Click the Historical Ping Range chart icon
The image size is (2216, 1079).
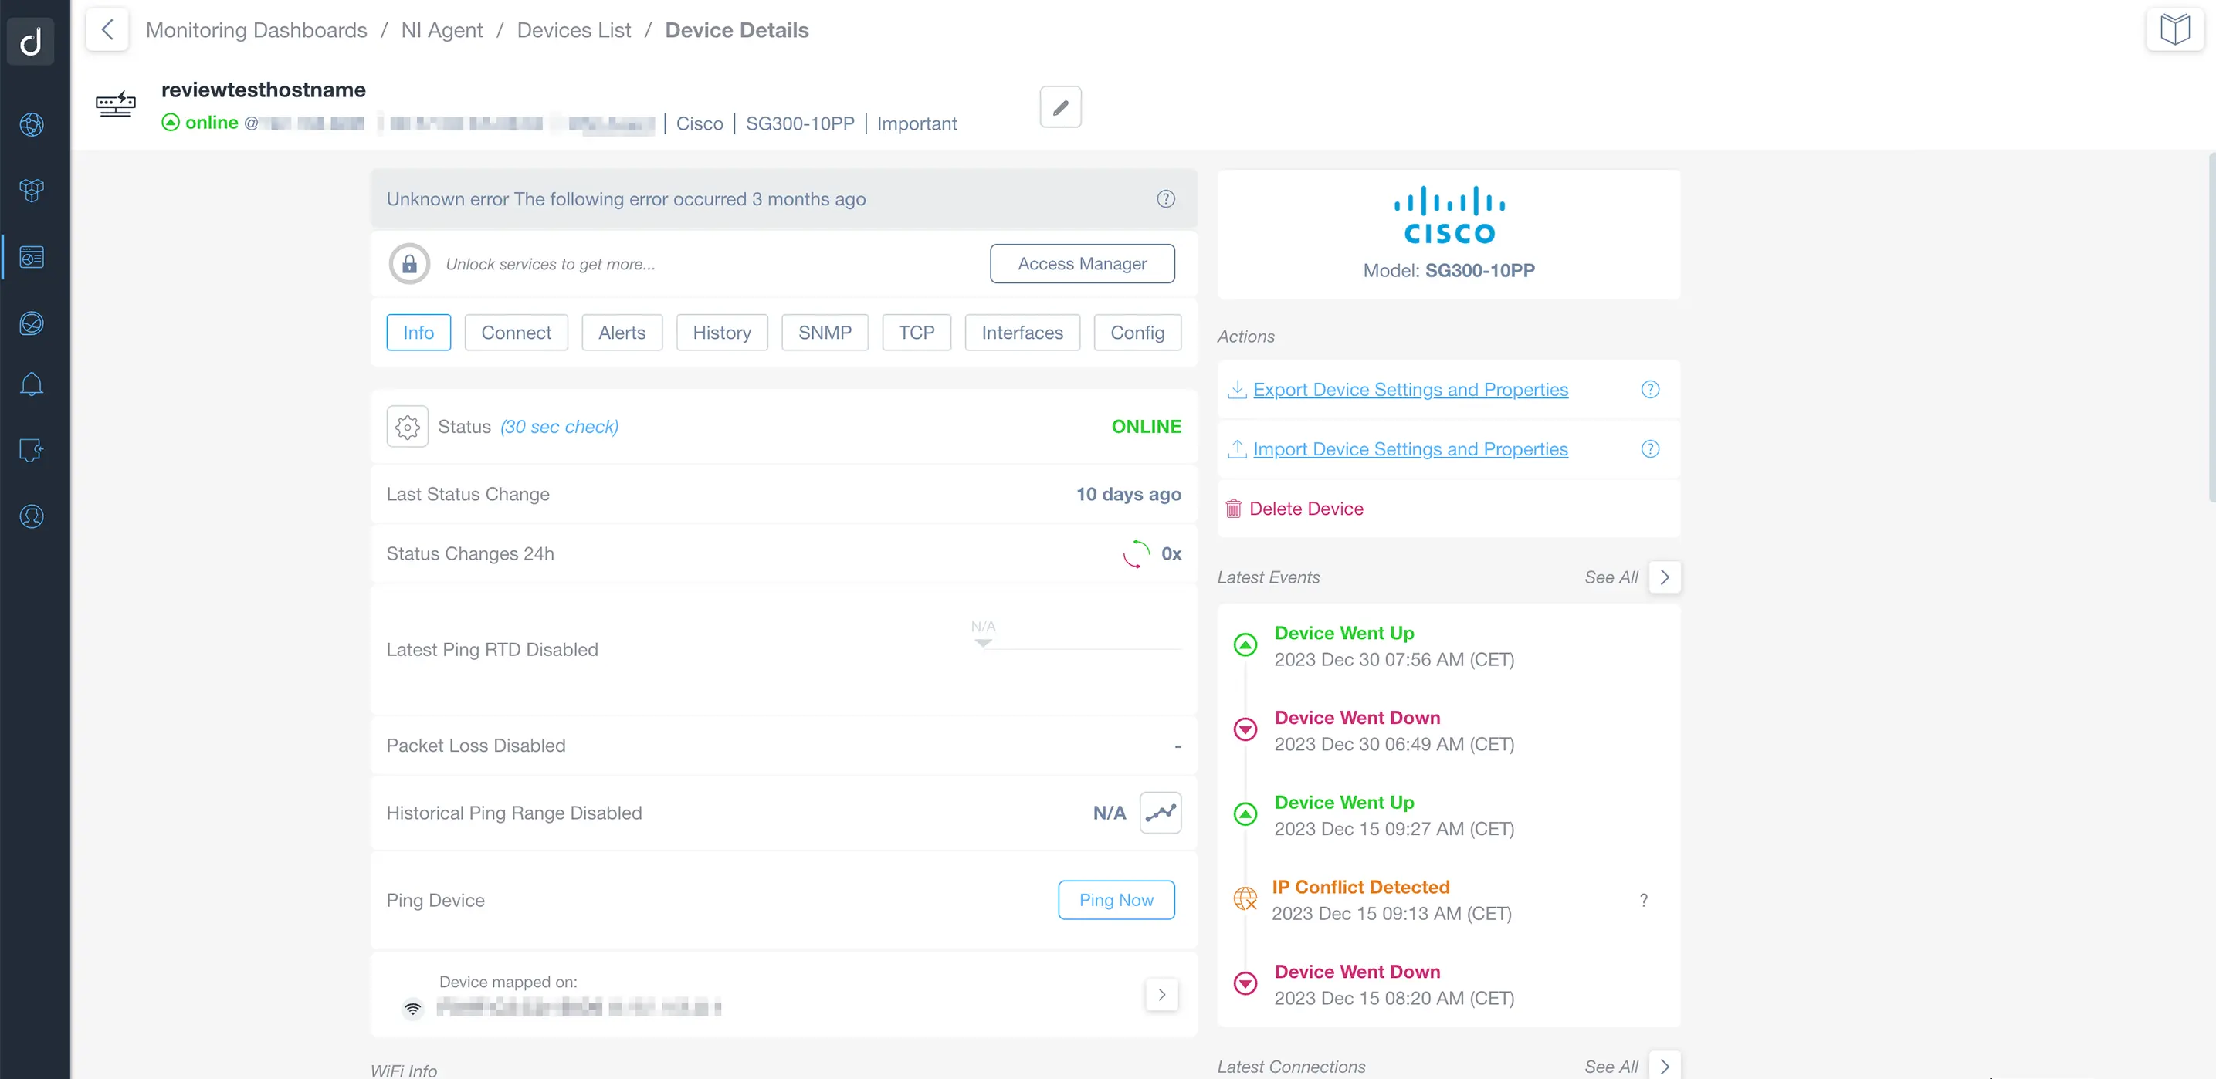(x=1162, y=812)
